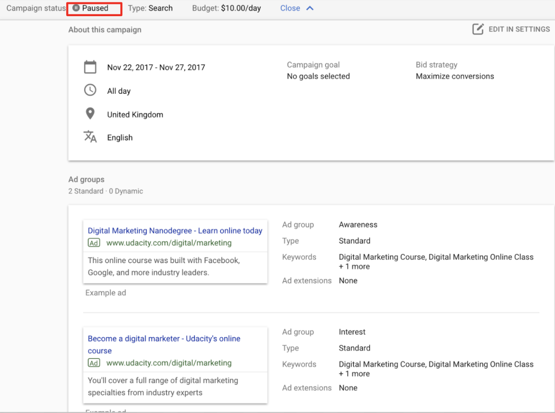Click the Close link in status bar
Screen dimensions: 555x413
(x=290, y=8)
